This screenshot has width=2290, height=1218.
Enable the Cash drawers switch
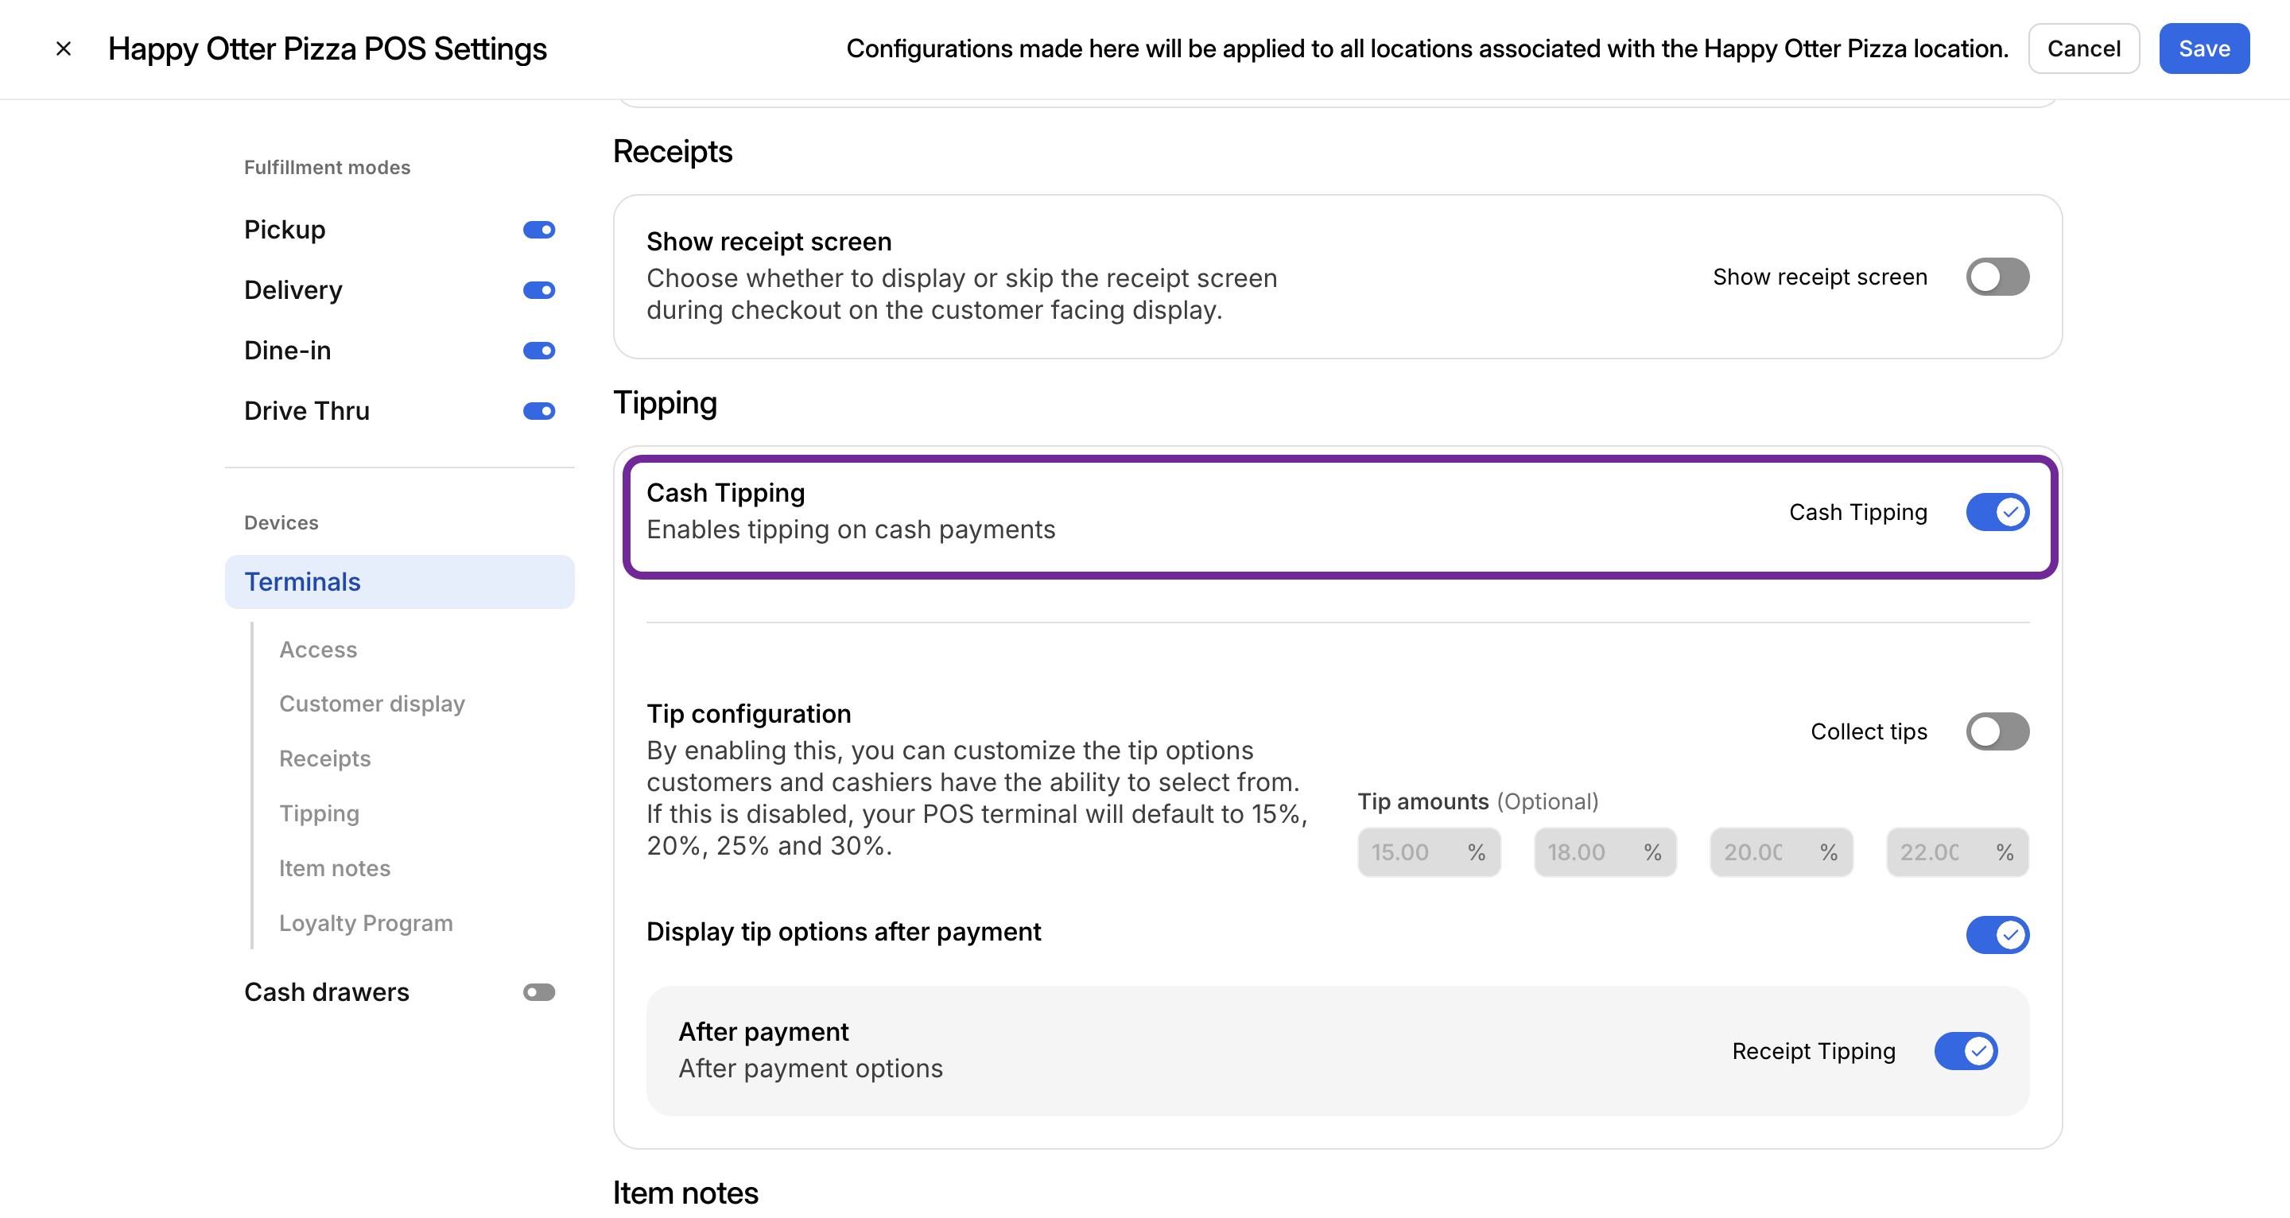(539, 992)
